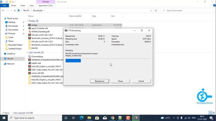Open Desktop in the navigation pane
Viewport: 216px width, 121px height.
coord(12,22)
